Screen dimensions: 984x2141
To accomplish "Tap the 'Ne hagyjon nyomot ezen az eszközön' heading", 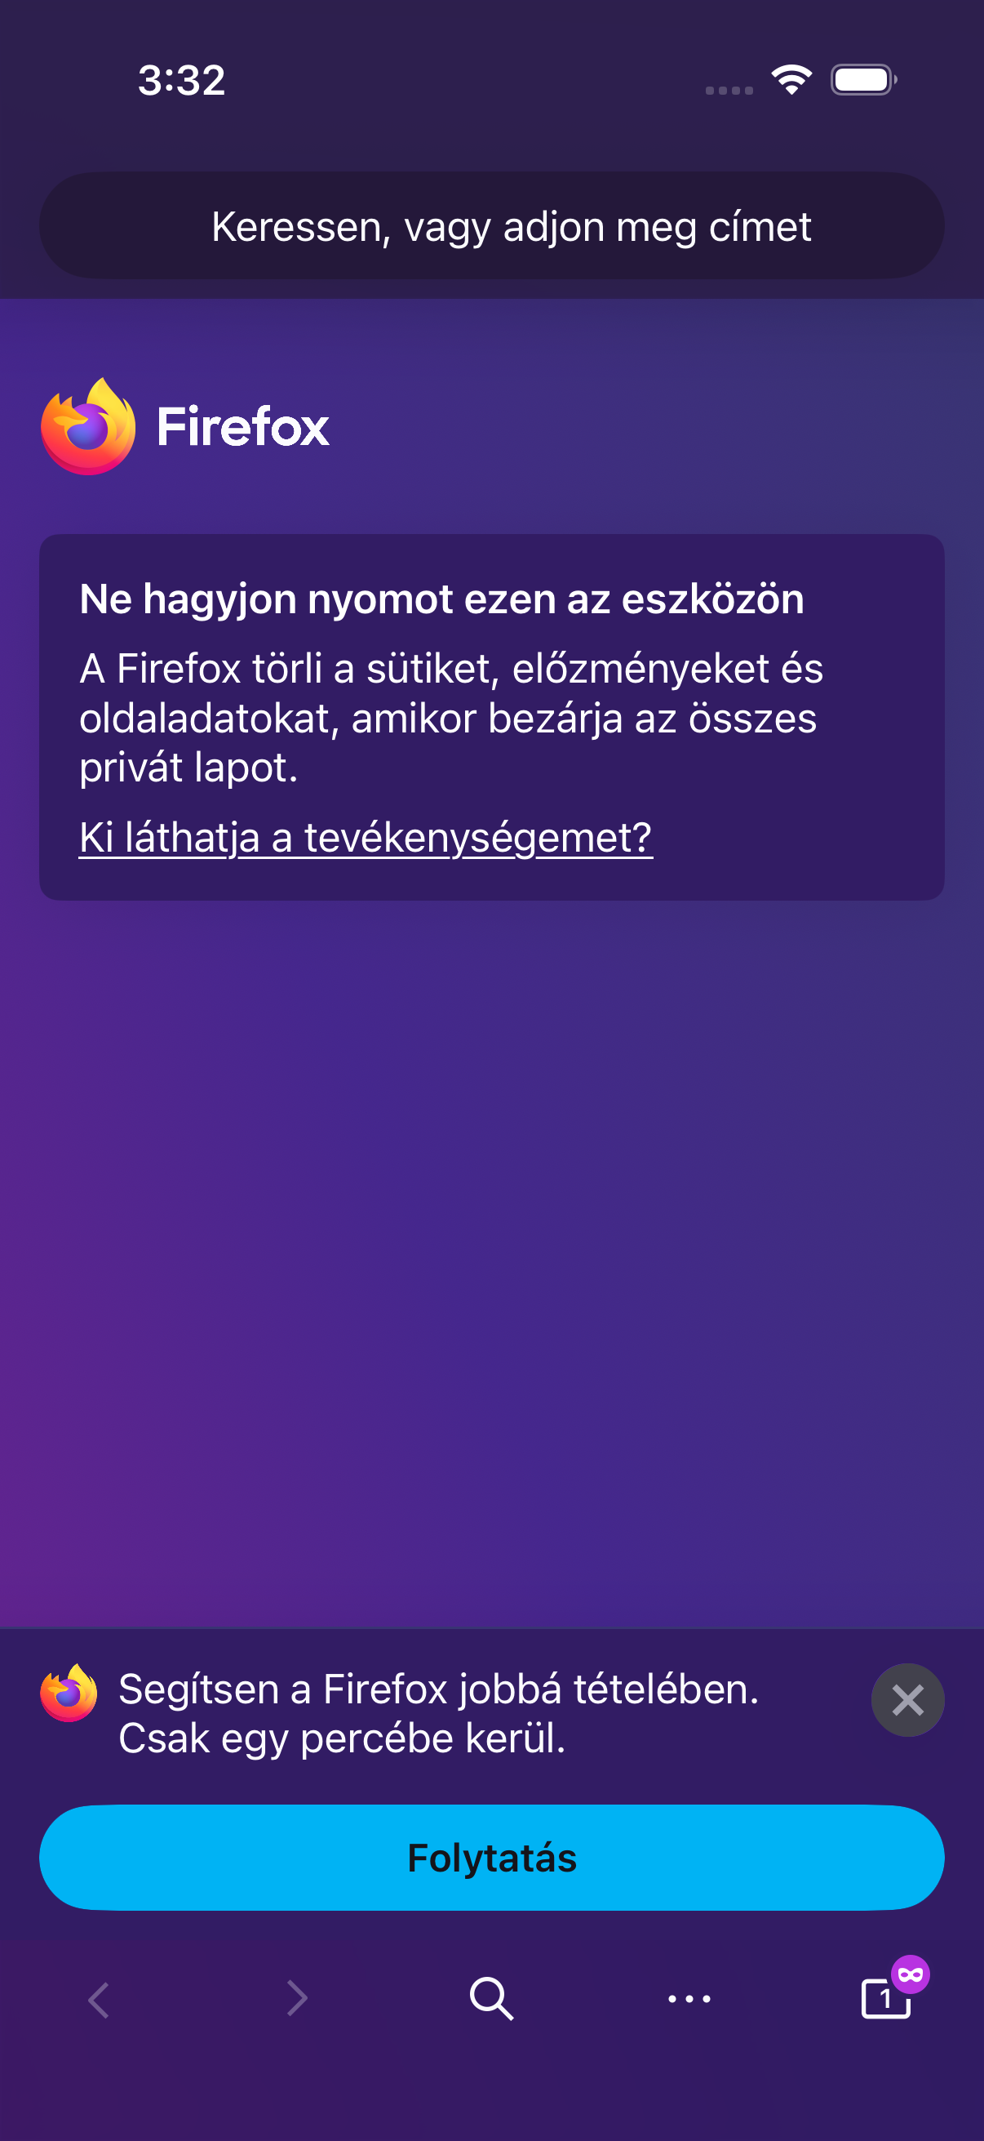I will coord(441,599).
